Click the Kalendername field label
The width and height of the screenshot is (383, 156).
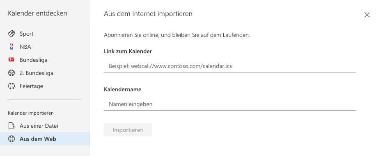click(123, 89)
